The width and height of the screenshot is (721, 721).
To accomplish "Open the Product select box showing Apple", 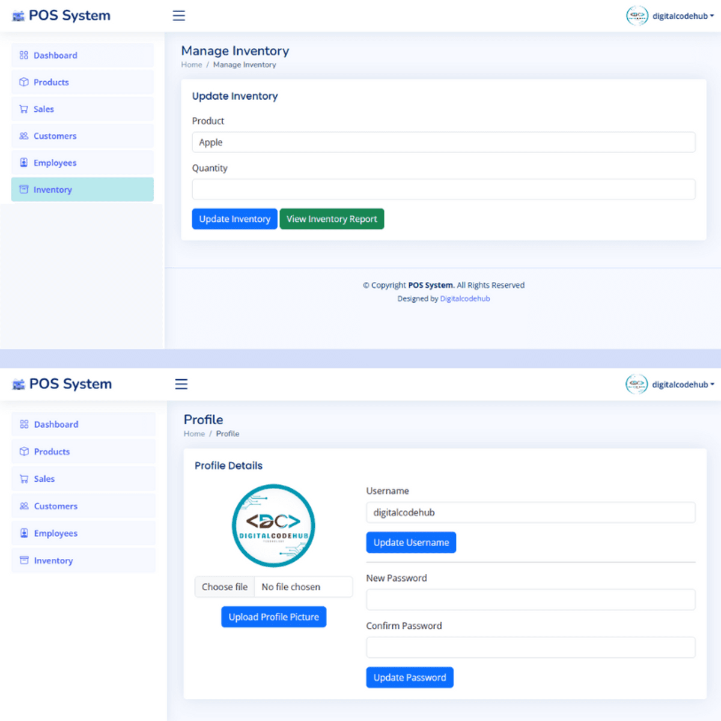I will pyautogui.click(x=443, y=142).
